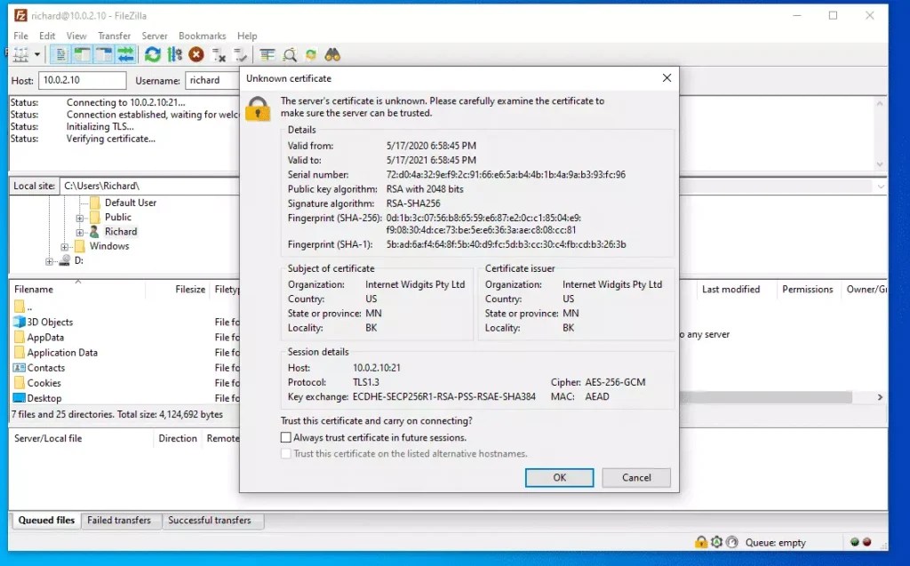Toggle synchronized browsing icon
Image resolution: width=910 pixels, height=566 pixels.
[311, 55]
